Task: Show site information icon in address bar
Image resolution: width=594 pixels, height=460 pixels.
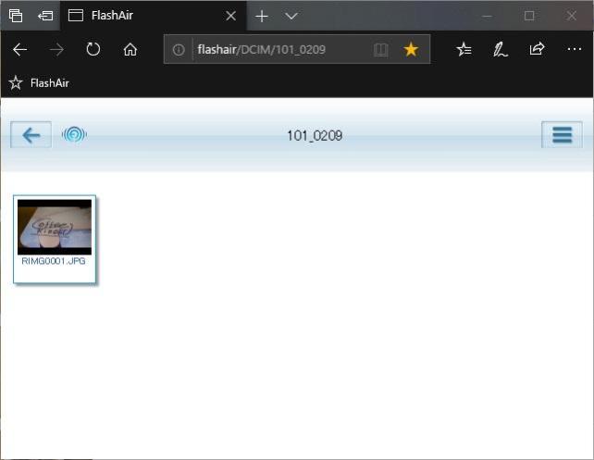Action: (x=179, y=50)
